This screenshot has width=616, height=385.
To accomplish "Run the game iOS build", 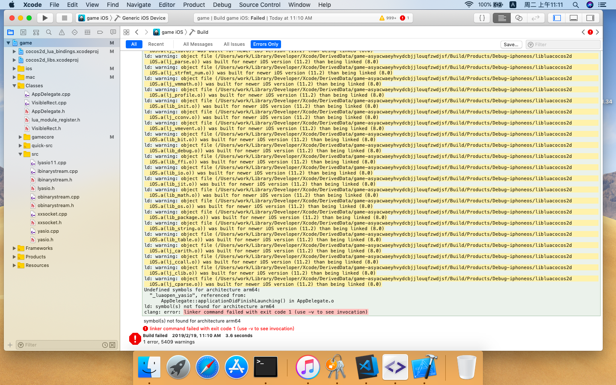I will pyautogui.click(x=45, y=18).
